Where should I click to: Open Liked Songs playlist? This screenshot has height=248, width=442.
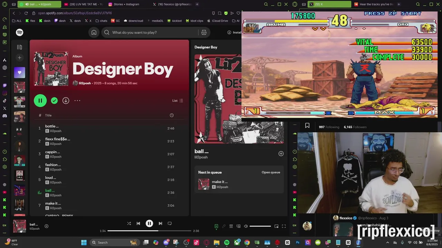[x=20, y=73]
